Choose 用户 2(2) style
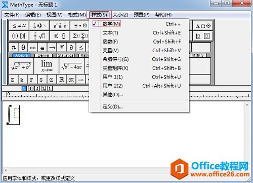253x183 pixels. click(139, 86)
